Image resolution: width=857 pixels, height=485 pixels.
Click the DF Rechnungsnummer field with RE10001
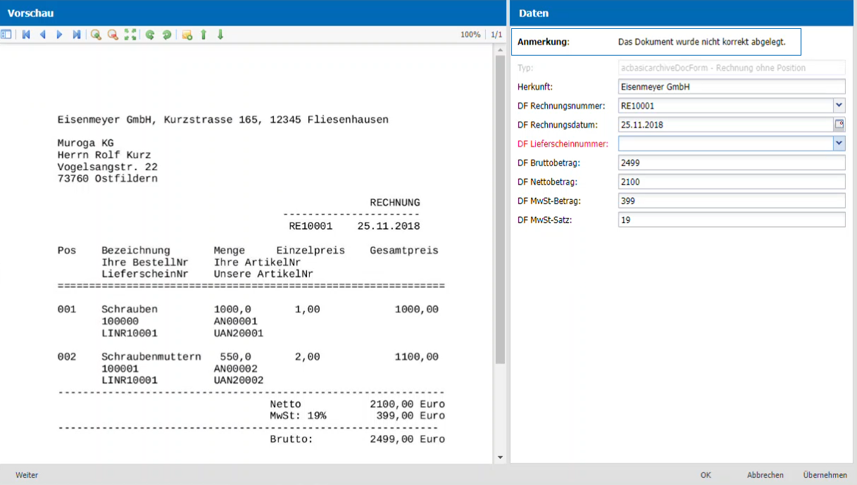(726, 106)
